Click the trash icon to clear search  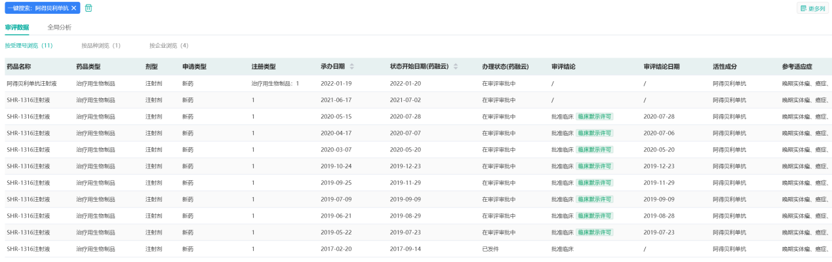(89, 8)
